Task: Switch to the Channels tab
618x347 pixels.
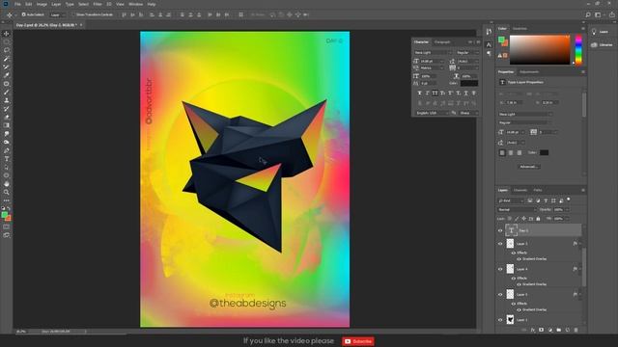Action: 520,190
